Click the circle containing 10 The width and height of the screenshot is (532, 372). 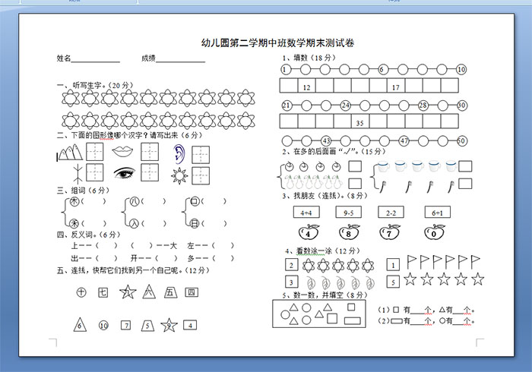[x=103, y=326]
